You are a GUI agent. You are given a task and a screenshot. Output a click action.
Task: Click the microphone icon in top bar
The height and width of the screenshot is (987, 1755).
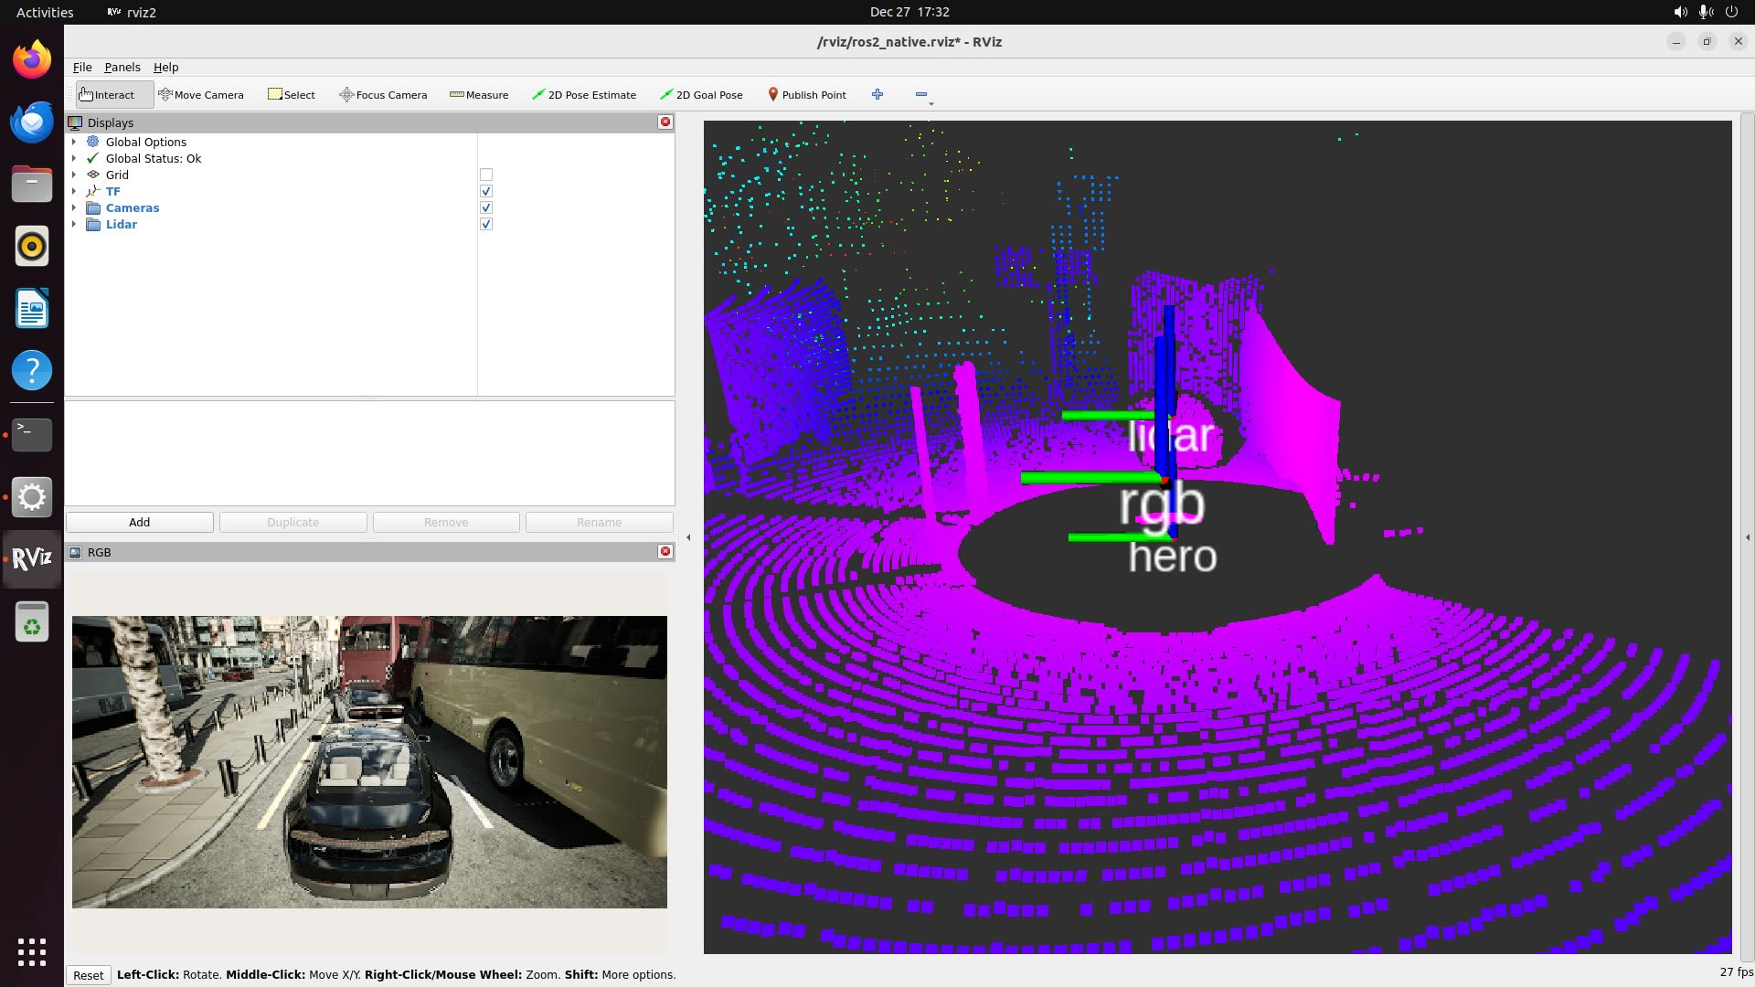[x=1706, y=12]
